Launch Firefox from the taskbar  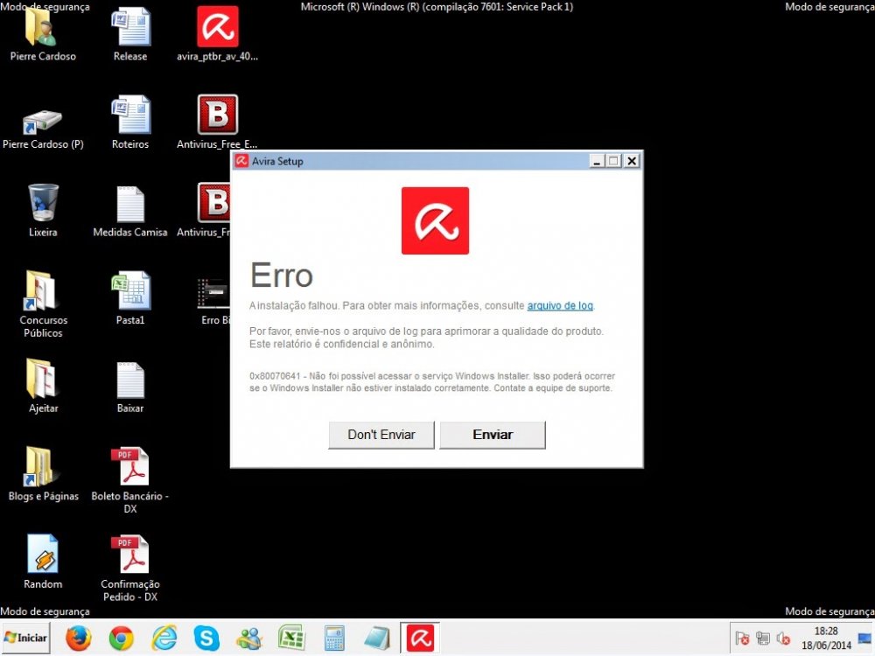pos(78,638)
